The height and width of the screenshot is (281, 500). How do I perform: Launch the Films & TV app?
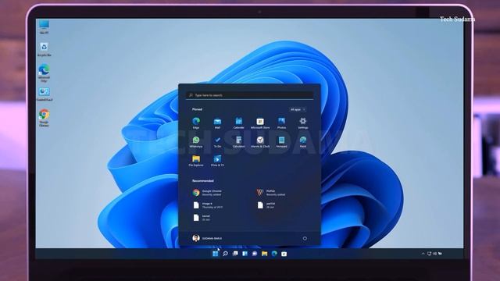coord(217,161)
